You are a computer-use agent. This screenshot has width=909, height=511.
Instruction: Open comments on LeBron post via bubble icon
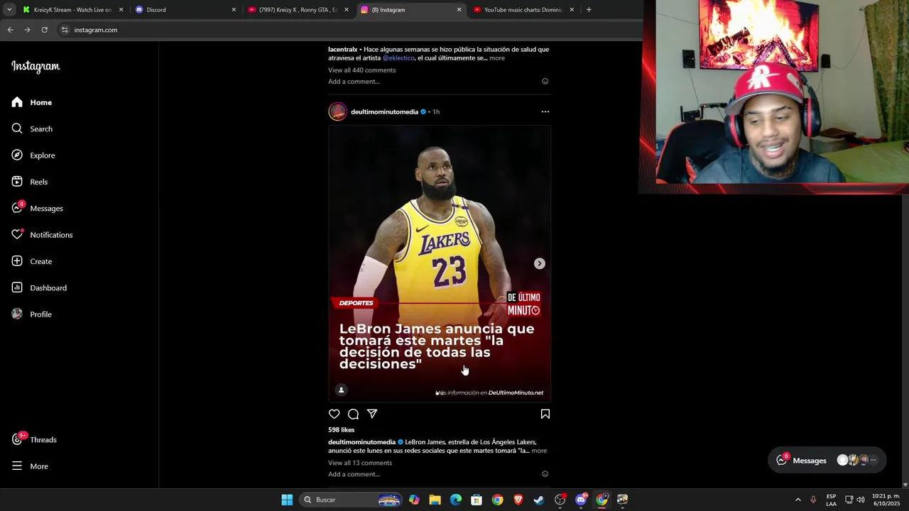(353, 414)
